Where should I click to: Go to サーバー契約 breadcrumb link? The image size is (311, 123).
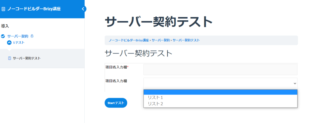(161, 40)
